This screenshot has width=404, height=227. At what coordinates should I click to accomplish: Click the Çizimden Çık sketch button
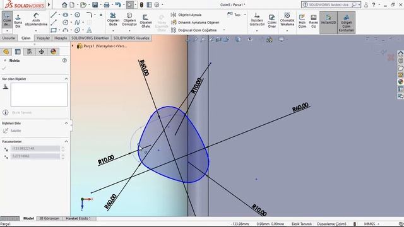click(7, 20)
